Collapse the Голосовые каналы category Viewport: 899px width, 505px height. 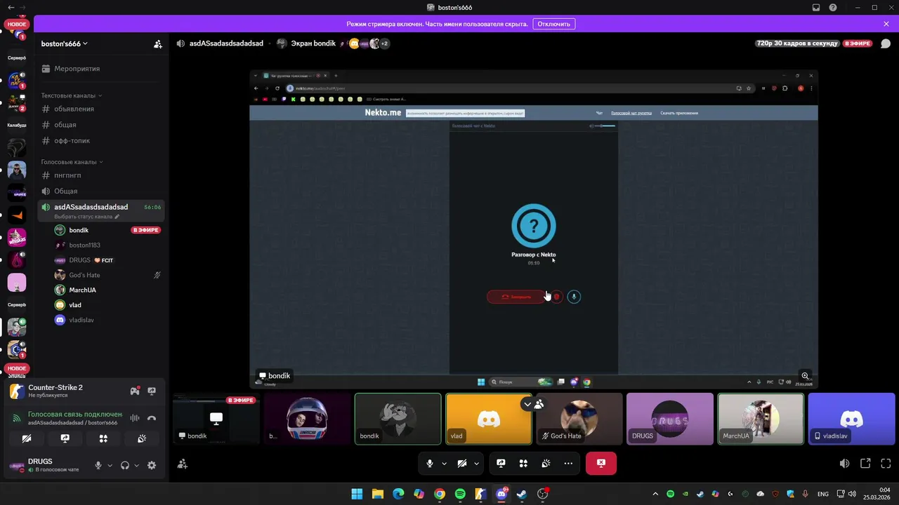pos(72,162)
